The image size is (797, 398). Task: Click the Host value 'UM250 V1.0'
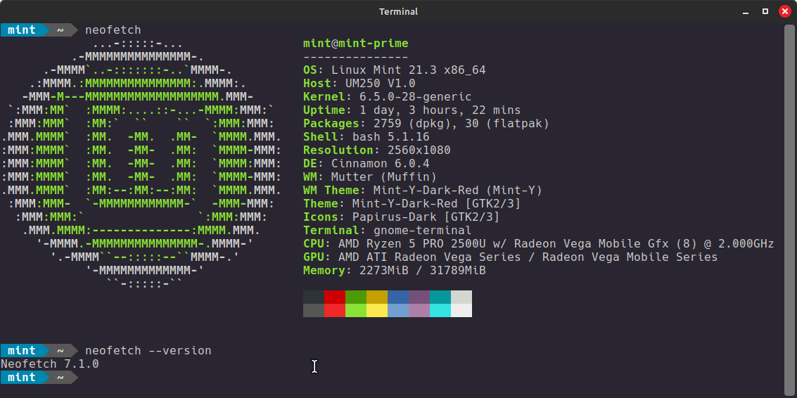coord(380,83)
